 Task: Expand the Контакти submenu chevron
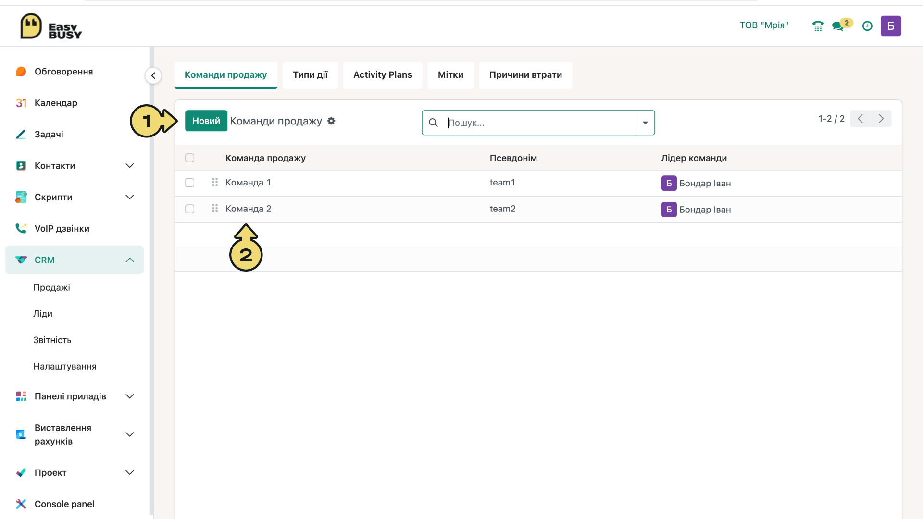pyautogui.click(x=129, y=166)
